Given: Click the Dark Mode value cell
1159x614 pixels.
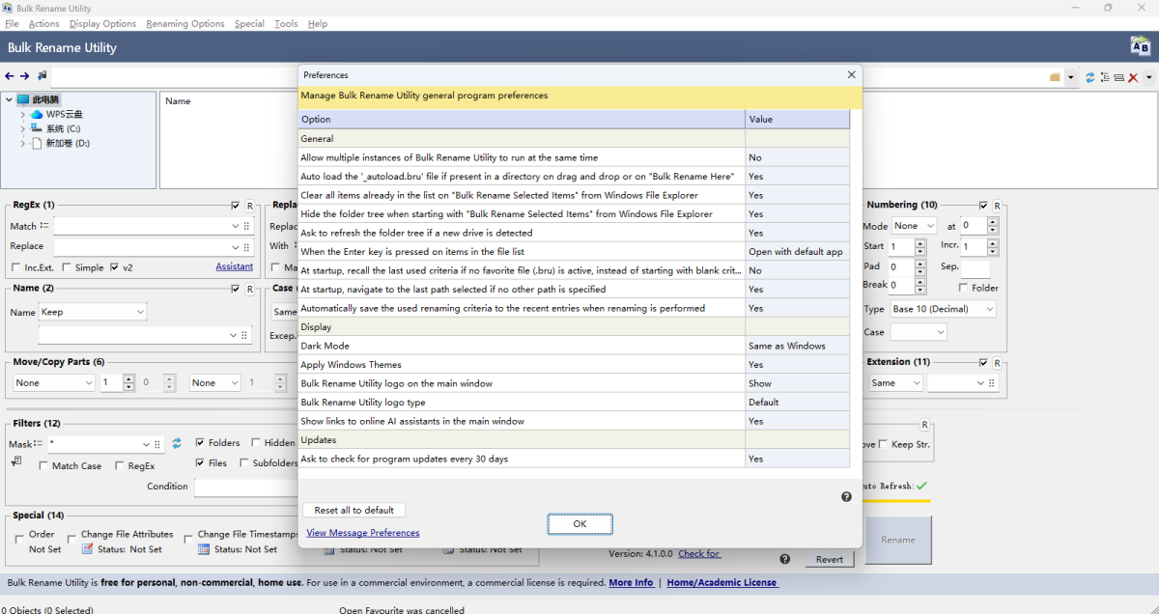Looking at the screenshot, I should pos(797,346).
